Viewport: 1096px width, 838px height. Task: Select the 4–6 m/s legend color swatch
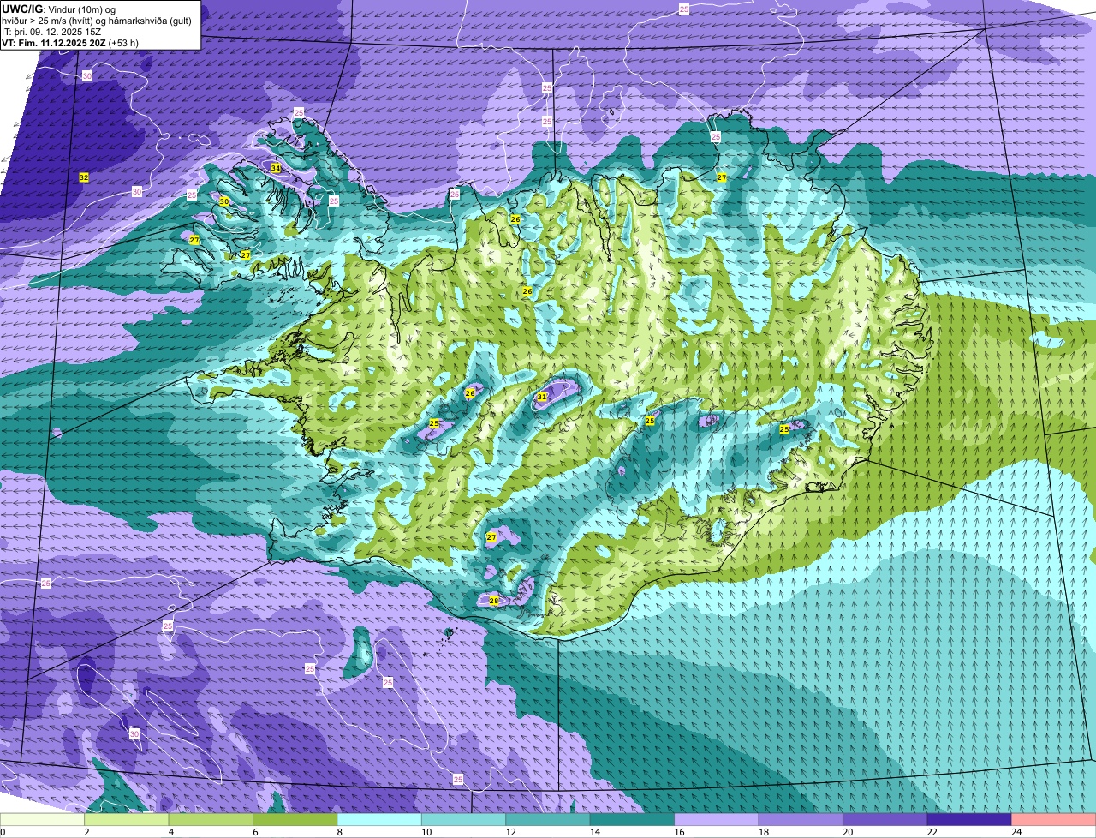pos(211,819)
